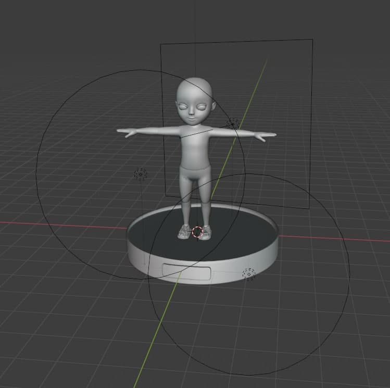The height and width of the screenshot is (388, 390).
Task: Click the 3D cursor between the feet
Action: pos(198,232)
